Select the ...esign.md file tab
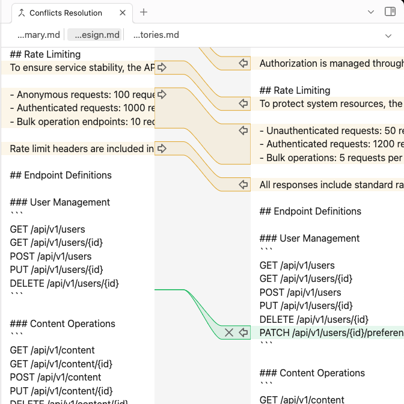The height and width of the screenshot is (404, 404). click(x=94, y=35)
